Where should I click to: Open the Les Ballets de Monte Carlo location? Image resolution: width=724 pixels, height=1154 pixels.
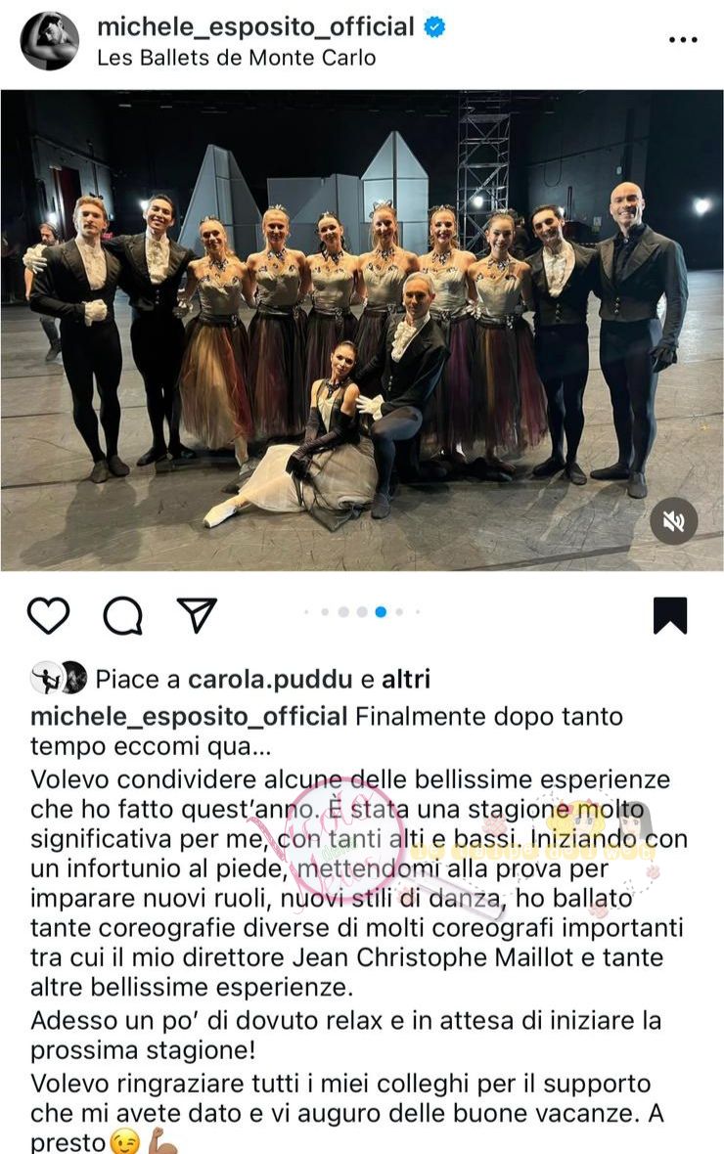coord(237,58)
